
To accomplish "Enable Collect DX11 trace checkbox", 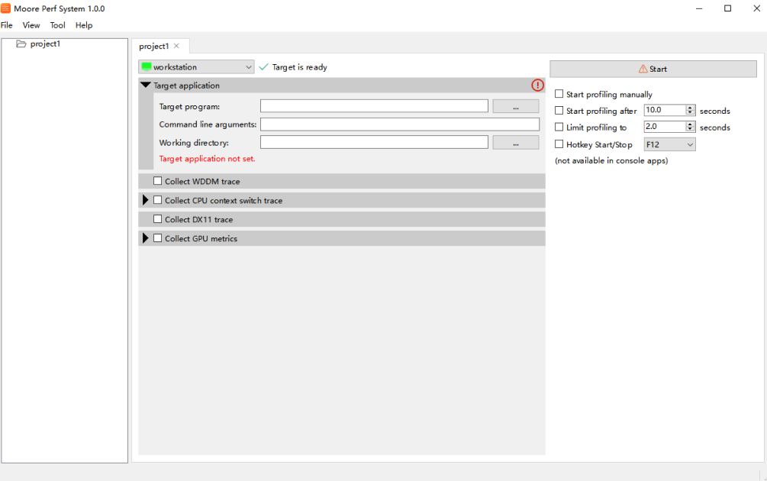I will [158, 219].
